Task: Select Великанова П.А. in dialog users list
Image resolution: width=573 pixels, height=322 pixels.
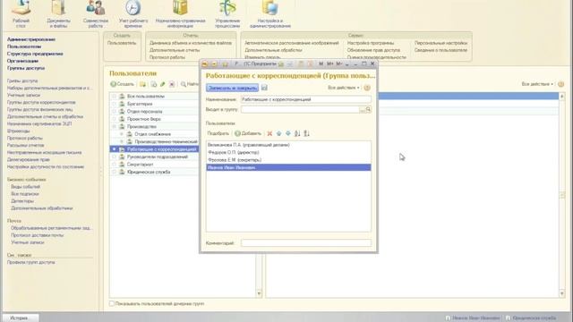Action: pos(288,145)
